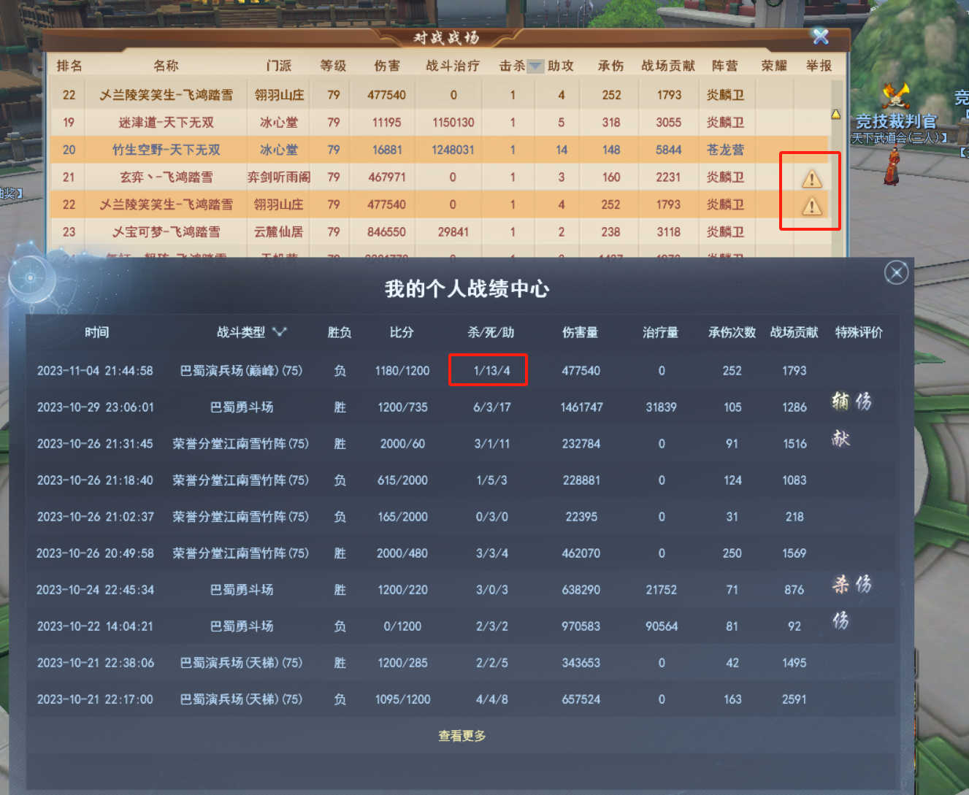Click the 伤 rating icon on 2023-10-22 record
The height and width of the screenshot is (795, 969).
point(841,621)
